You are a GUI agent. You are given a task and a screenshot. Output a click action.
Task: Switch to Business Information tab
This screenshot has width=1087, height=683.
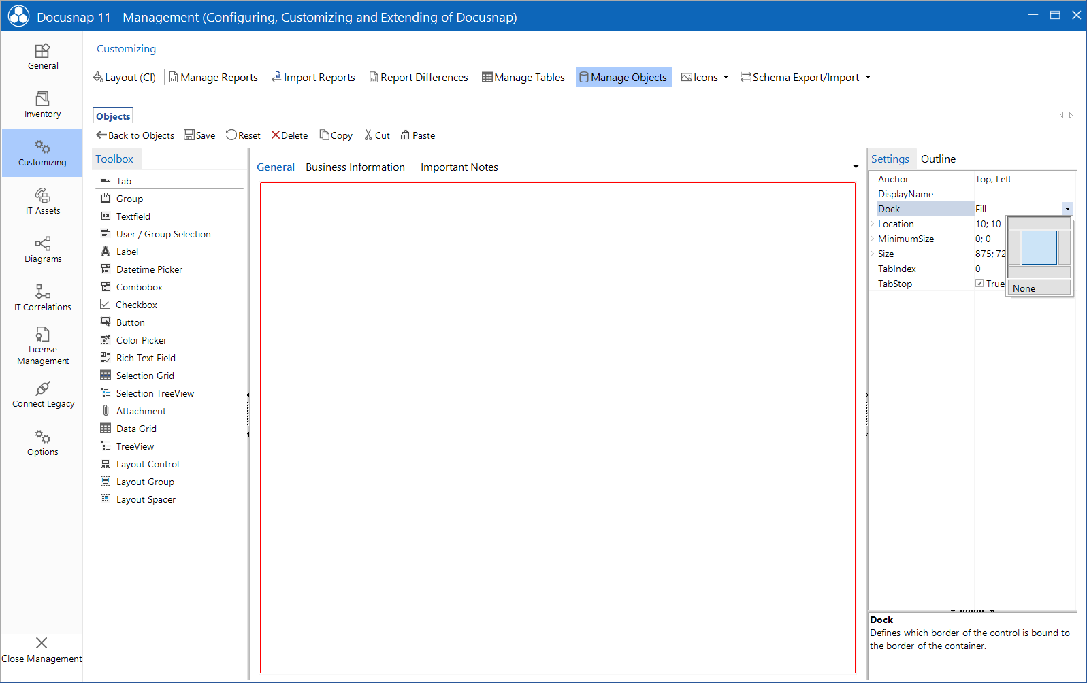tap(355, 167)
